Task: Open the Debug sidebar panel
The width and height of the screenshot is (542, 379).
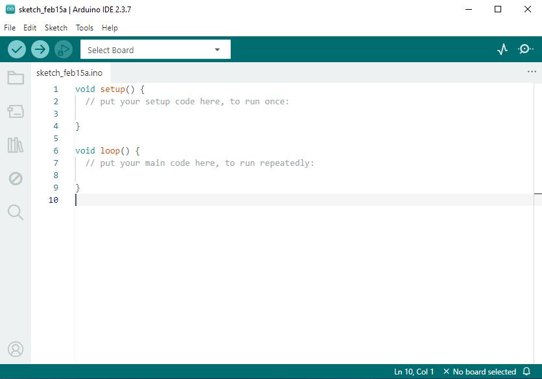Action: click(16, 178)
